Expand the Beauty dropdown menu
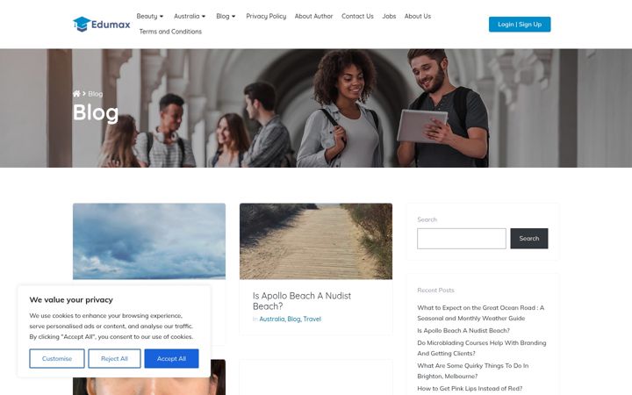The image size is (632, 395). pos(150,16)
